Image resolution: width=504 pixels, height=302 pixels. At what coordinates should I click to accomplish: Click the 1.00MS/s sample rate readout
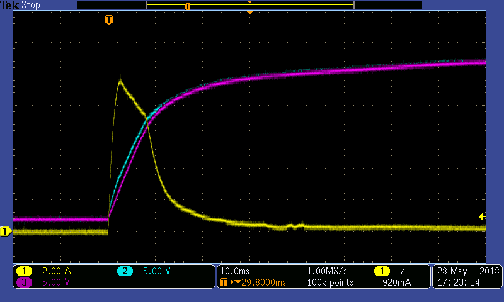pyautogui.click(x=327, y=271)
